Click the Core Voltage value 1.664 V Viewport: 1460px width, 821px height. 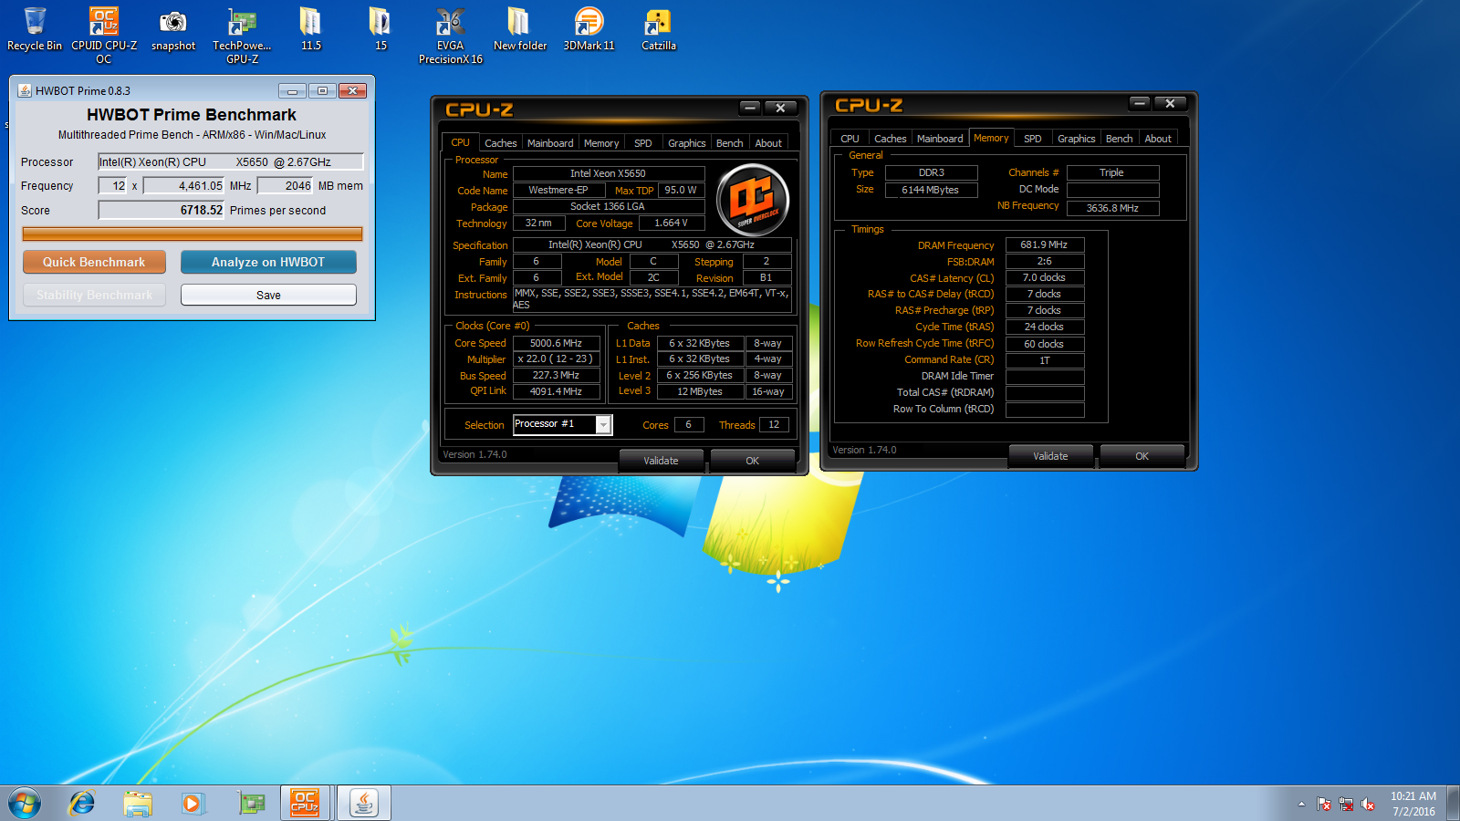[671, 223]
